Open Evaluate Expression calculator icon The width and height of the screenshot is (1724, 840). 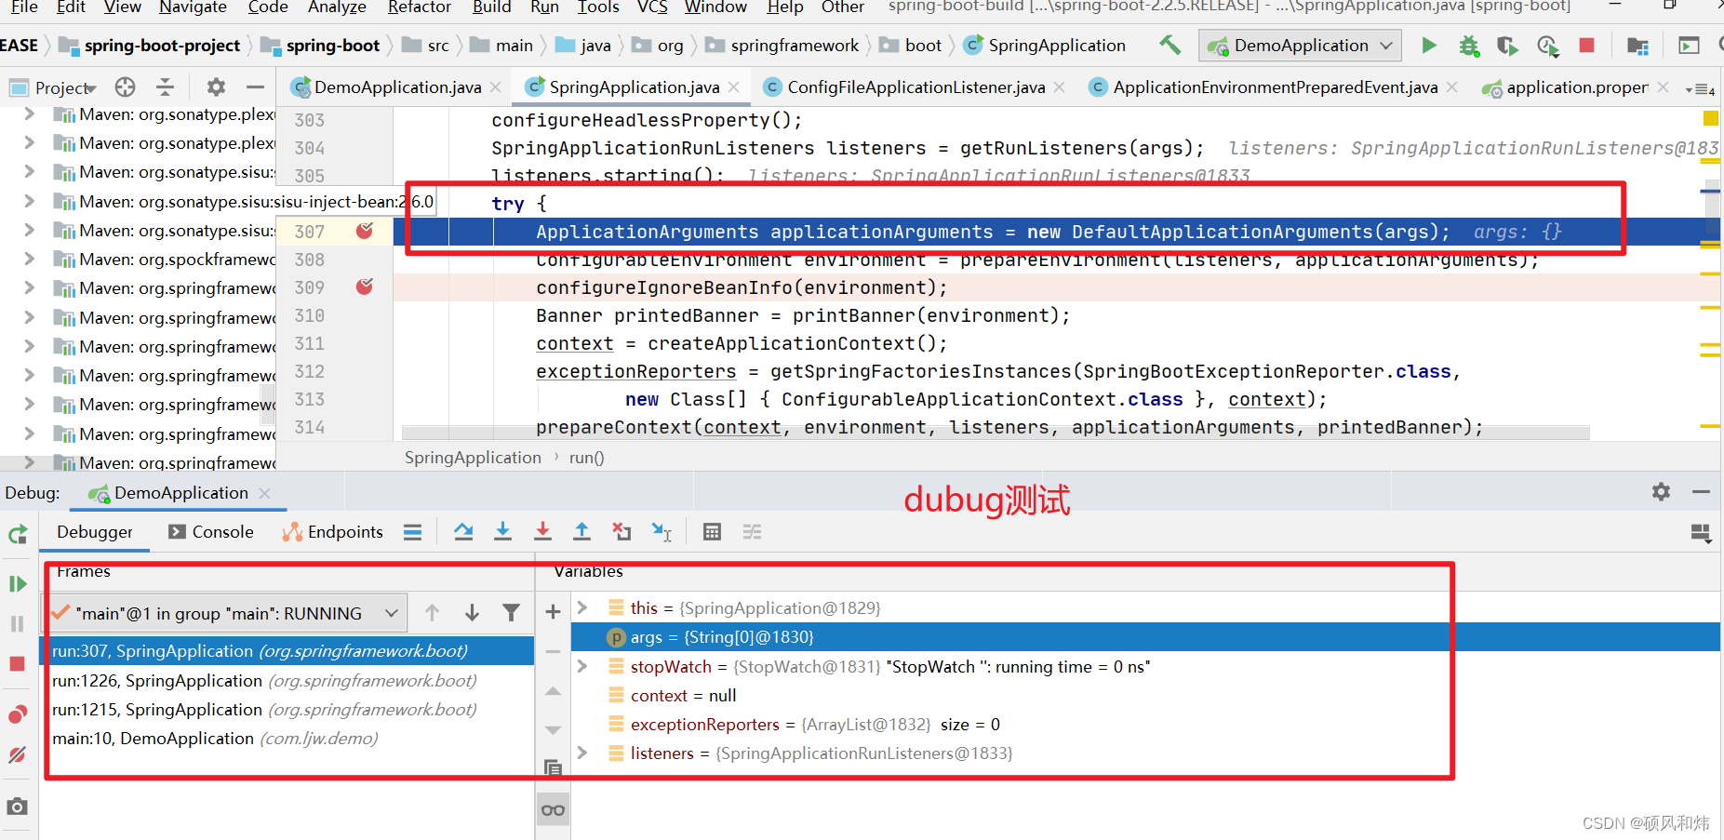click(x=712, y=532)
